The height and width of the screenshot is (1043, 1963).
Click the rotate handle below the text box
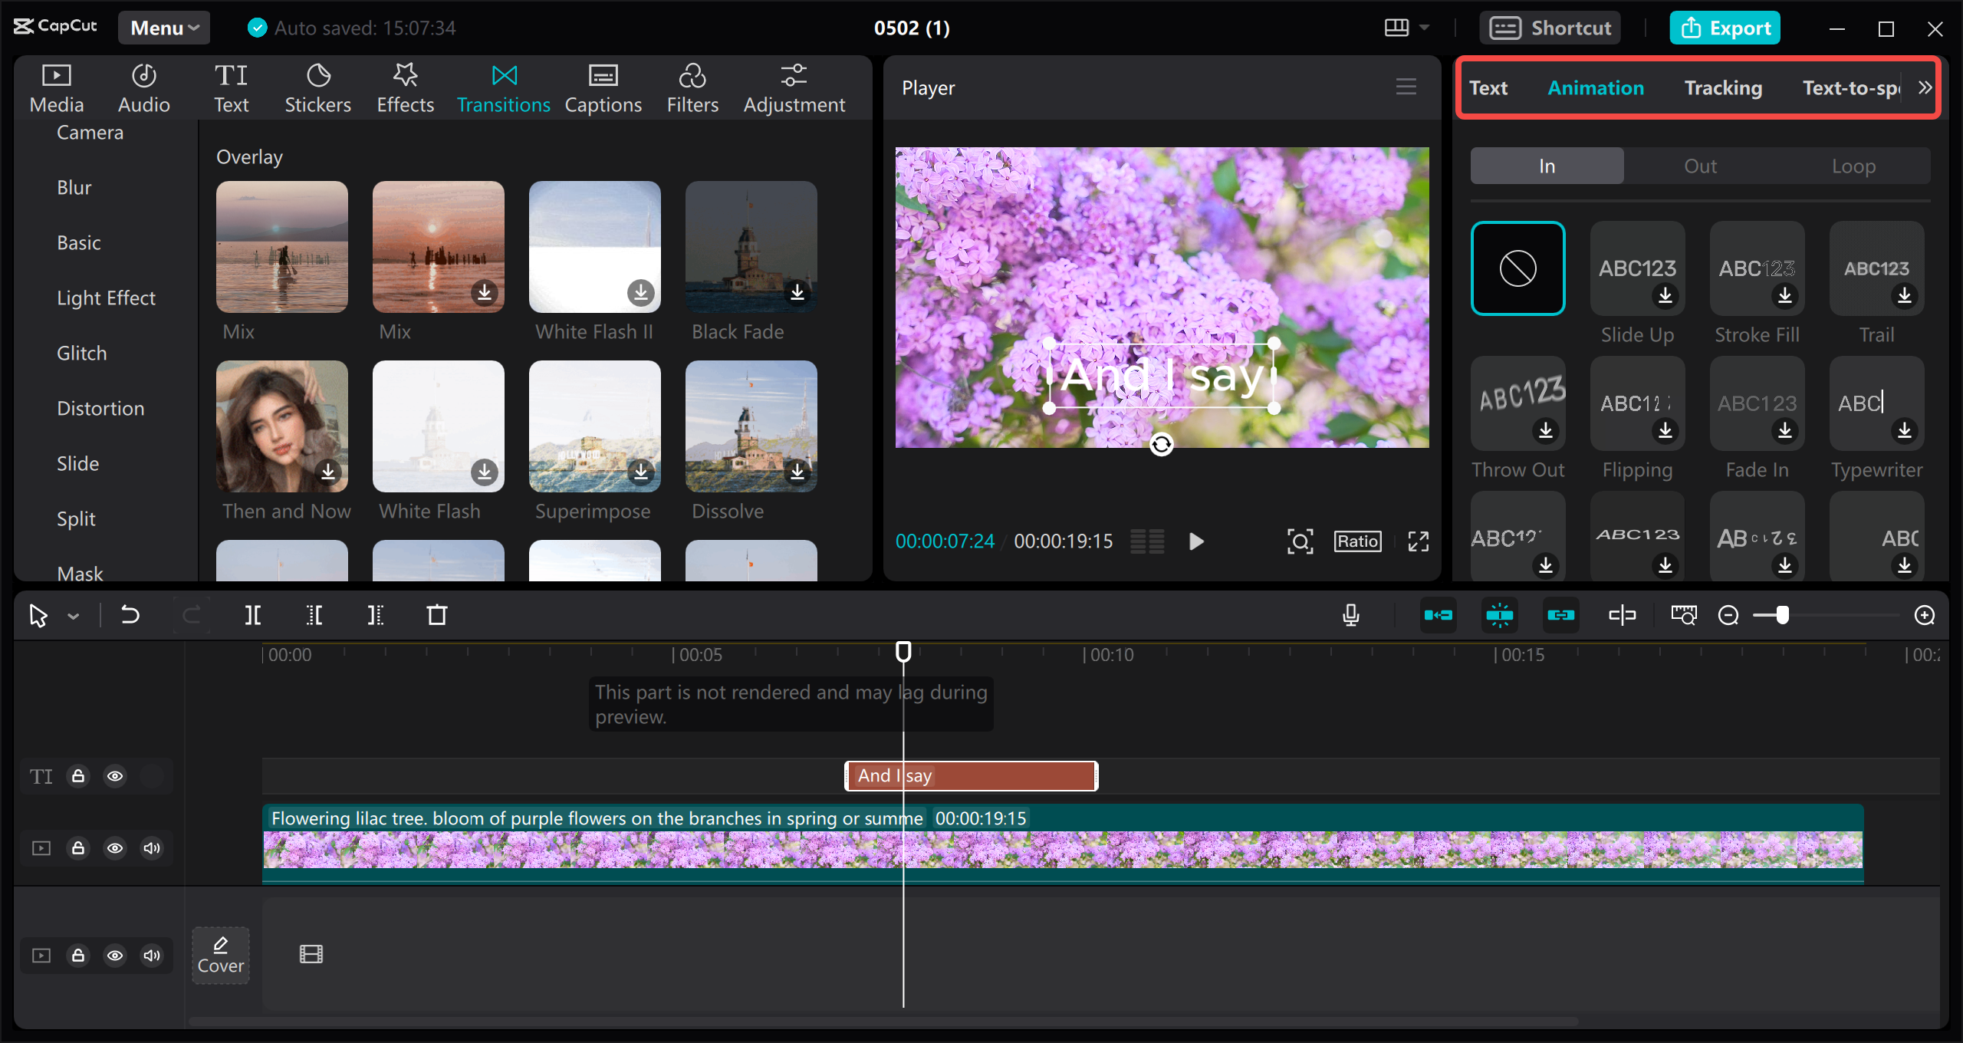point(1161,444)
